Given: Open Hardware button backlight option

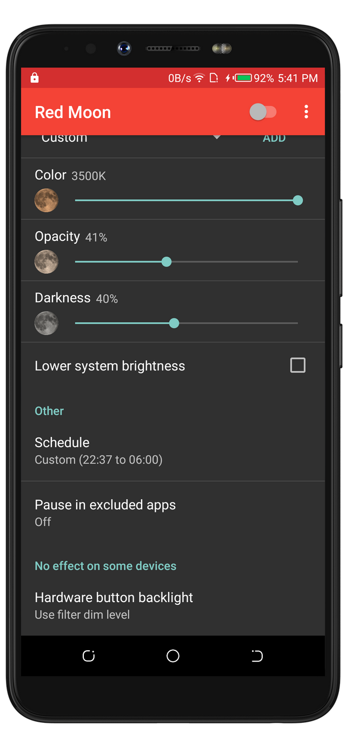Looking at the screenshot, I should [x=173, y=605].
